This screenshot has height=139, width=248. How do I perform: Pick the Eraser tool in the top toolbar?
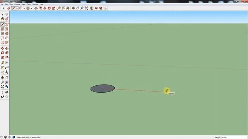[x=9, y=8]
